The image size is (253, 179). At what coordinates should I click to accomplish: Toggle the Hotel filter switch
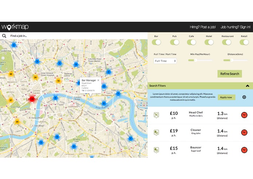pos(209,42)
